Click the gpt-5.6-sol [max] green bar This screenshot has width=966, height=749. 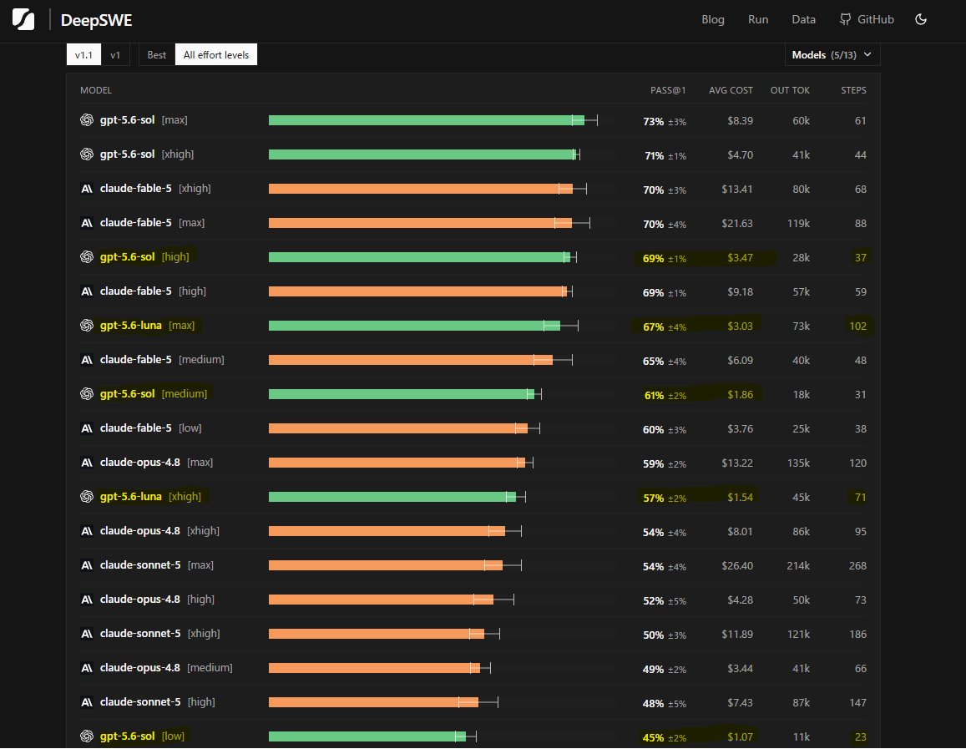pos(427,120)
